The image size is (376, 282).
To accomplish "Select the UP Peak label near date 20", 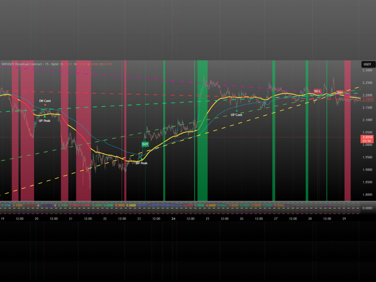I will click(x=45, y=121).
